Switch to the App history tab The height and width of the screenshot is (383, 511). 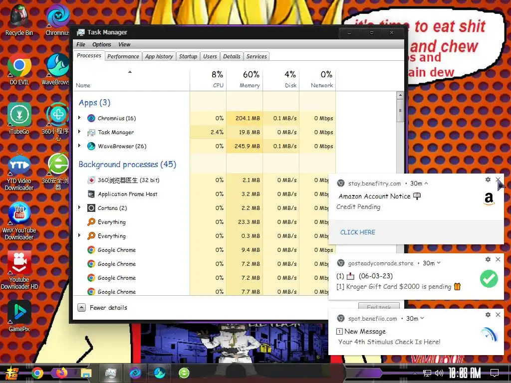[159, 56]
